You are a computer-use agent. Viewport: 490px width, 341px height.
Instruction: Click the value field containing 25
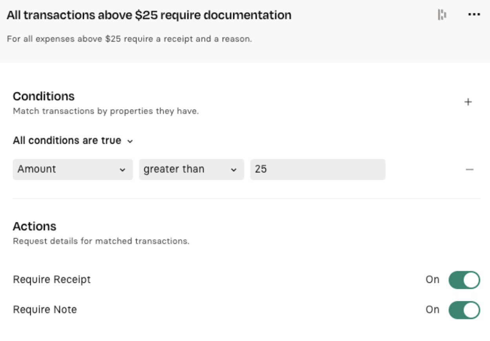318,169
